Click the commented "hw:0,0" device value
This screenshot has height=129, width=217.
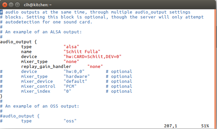click(74, 72)
